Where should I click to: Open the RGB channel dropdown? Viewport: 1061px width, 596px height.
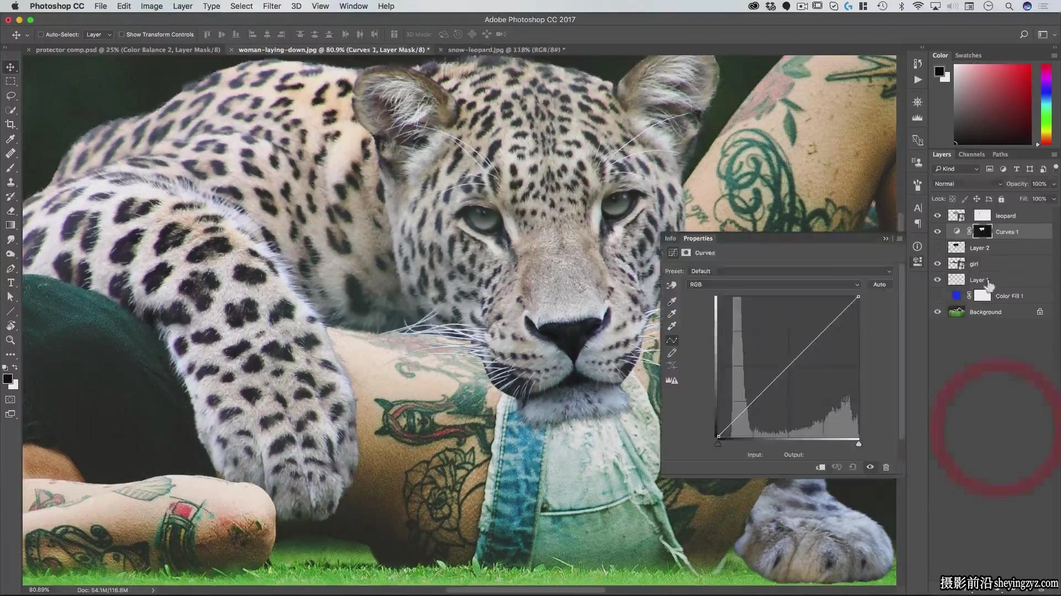click(774, 284)
